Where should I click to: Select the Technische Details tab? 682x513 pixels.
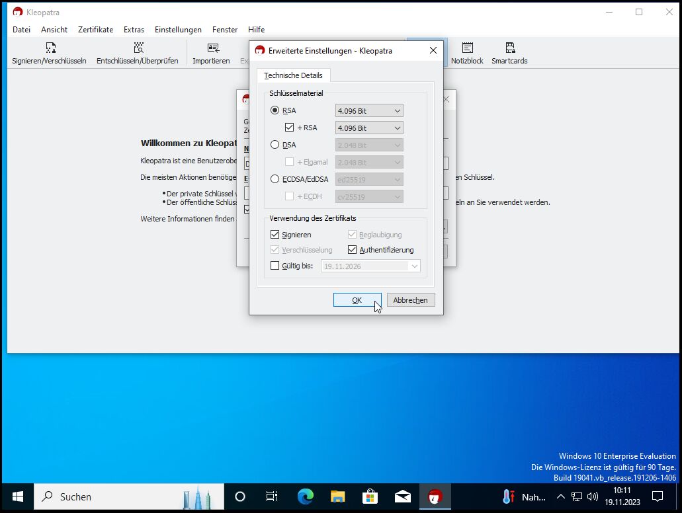pyautogui.click(x=293, y=75)
